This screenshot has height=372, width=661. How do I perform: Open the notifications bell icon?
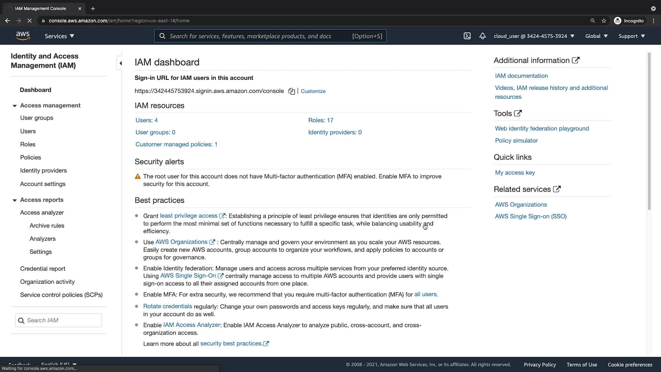click(482, 36)
